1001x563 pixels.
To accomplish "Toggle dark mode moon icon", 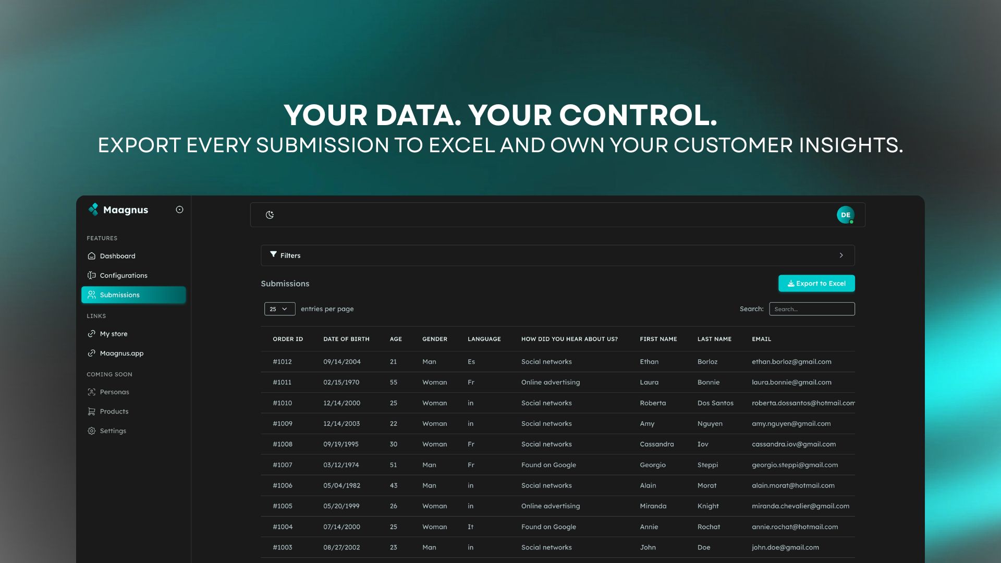I will tap(270, 215).
